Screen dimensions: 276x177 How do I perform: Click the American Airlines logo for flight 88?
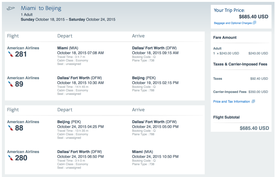point(11,128)
